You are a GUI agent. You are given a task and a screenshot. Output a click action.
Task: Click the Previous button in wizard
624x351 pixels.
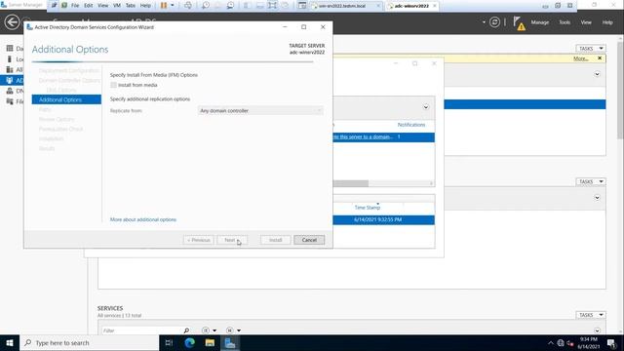[x=199, y=240]
